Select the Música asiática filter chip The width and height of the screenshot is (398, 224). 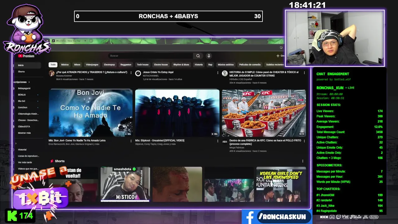point(226,65)
